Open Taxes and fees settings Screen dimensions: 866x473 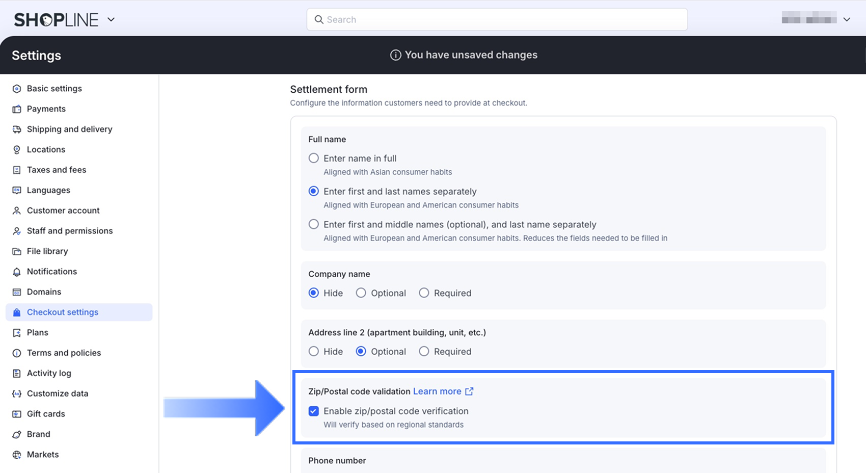(57, 170)
